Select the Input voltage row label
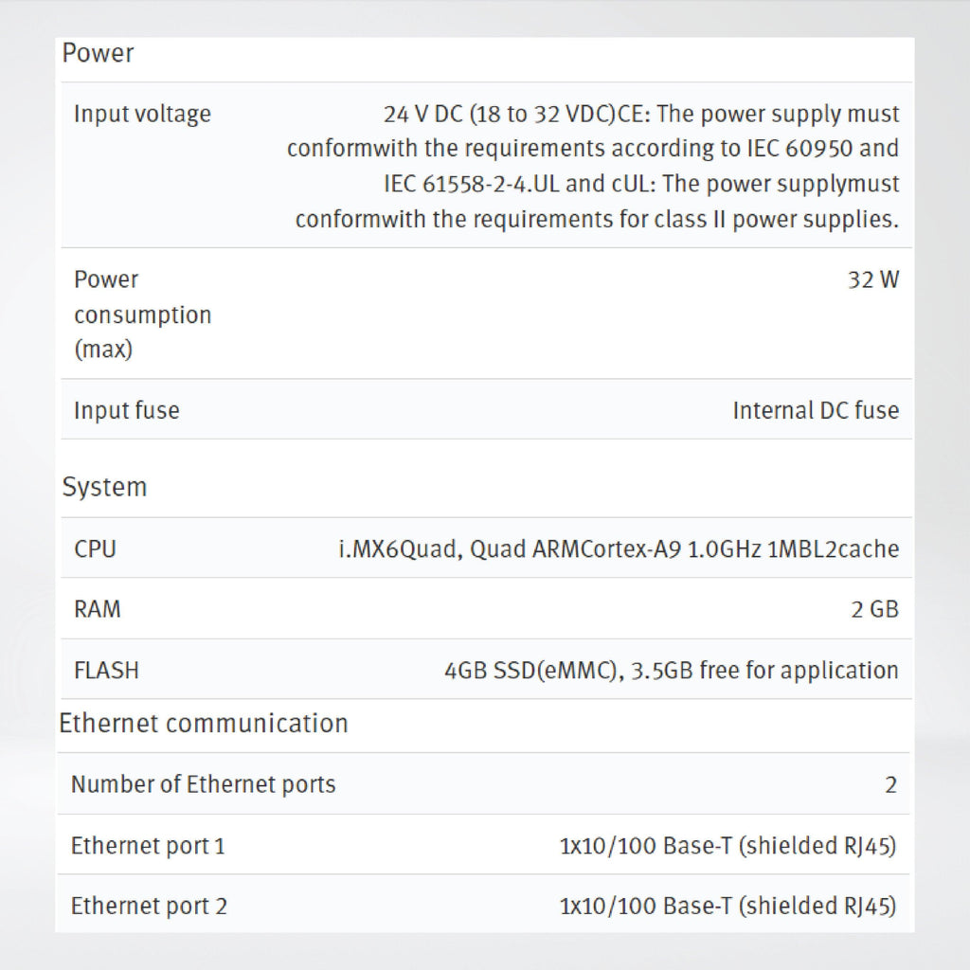The image size is (970, 970). [142, 115]
